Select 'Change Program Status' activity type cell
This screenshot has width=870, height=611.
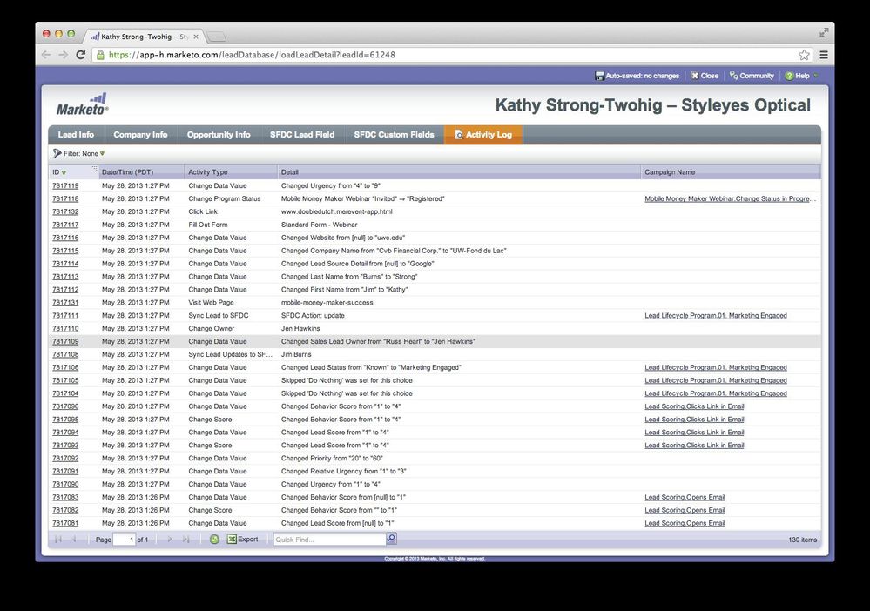(224, 198)
